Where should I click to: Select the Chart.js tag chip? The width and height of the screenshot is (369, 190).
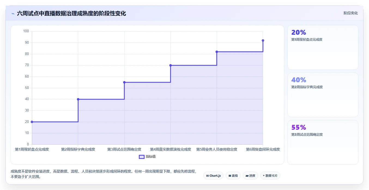[x=213, y=176]
